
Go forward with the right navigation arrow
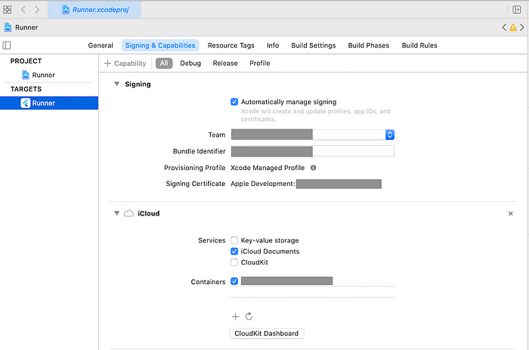pyautogui.click(x=37, y=10)
